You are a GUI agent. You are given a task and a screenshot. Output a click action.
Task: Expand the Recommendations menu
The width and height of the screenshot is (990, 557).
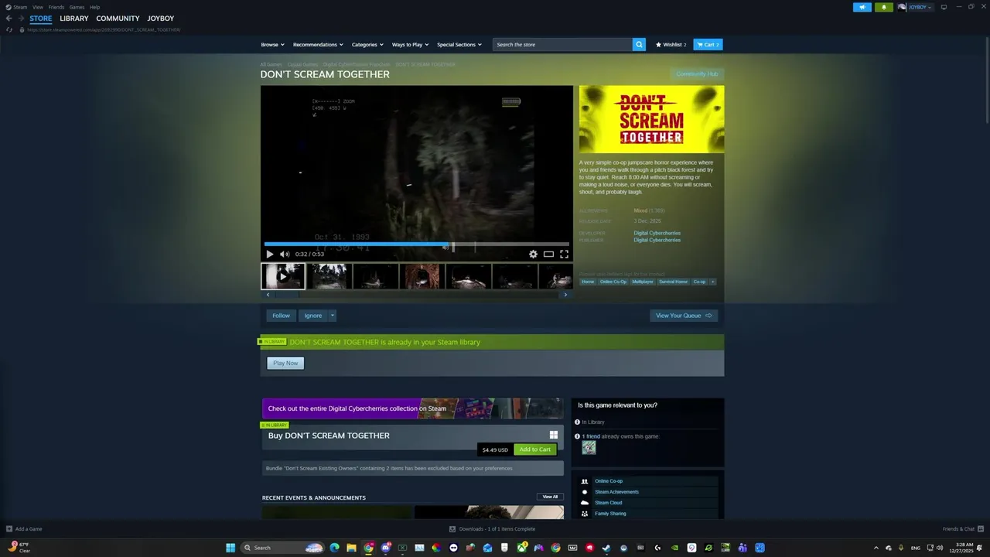[x=318, y=45]
